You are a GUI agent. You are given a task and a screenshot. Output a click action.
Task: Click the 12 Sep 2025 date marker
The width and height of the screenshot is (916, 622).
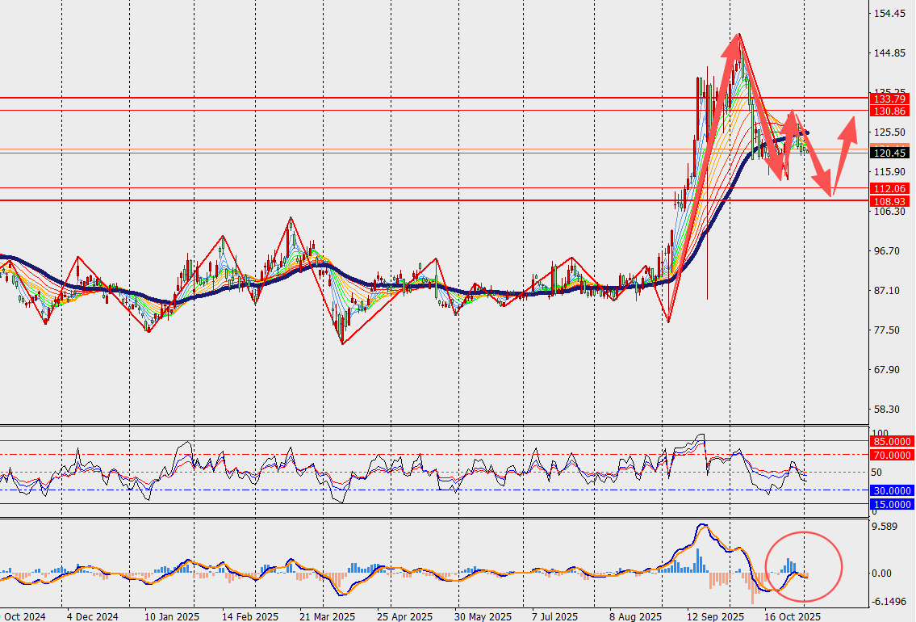(x=715, y=616)
